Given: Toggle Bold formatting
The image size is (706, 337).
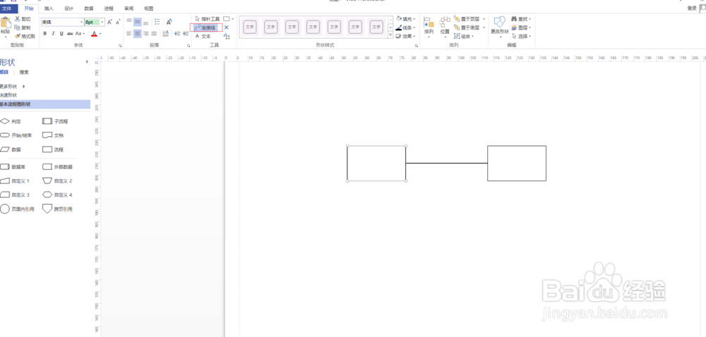Looking at the screenshot, I should point(44,34).
